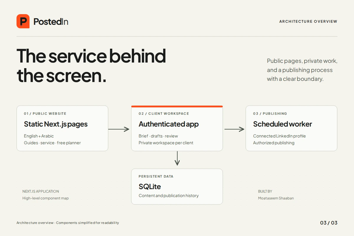This screenshot has width=354, height=236.
Task: Click the "NEXT.JS APPLICATION" caption
Action: 41,191
